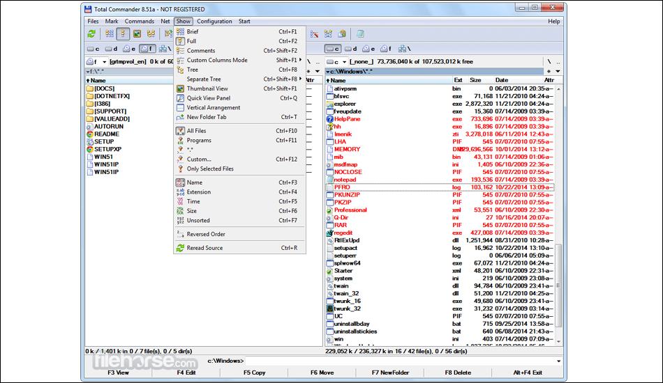Open network neighborhood in left drive bar
The width and height of the screenshot is (663, 383).
(x=165, y=49)
